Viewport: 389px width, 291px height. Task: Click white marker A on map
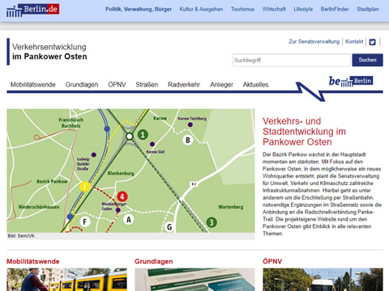pos(129,220)
